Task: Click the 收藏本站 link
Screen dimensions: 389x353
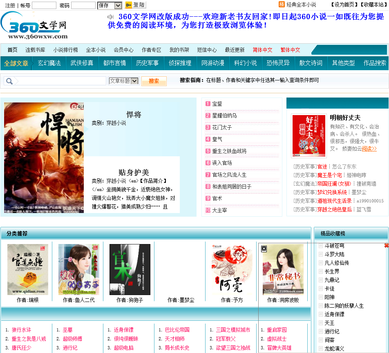Action: (373, 4)
